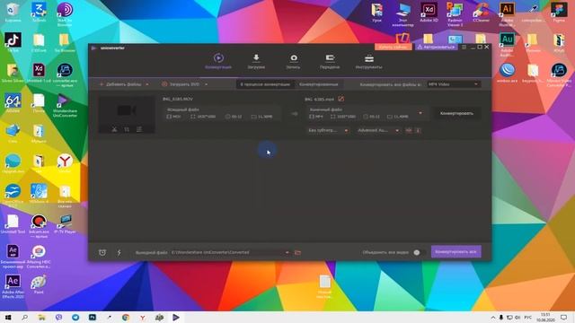The image size is (575, 323).
Task: Select the 'В процессе конвертации' tab
Action: 265,84
